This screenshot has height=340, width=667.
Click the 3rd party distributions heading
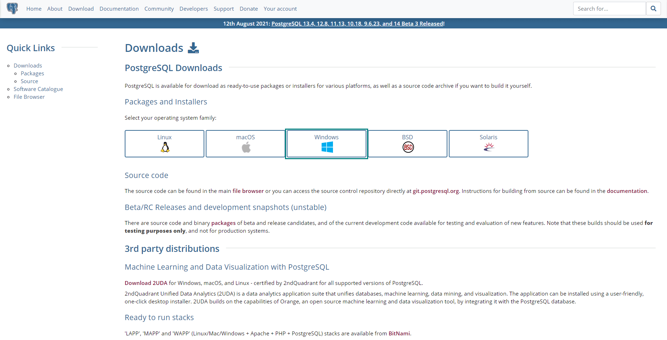(172, 249)
